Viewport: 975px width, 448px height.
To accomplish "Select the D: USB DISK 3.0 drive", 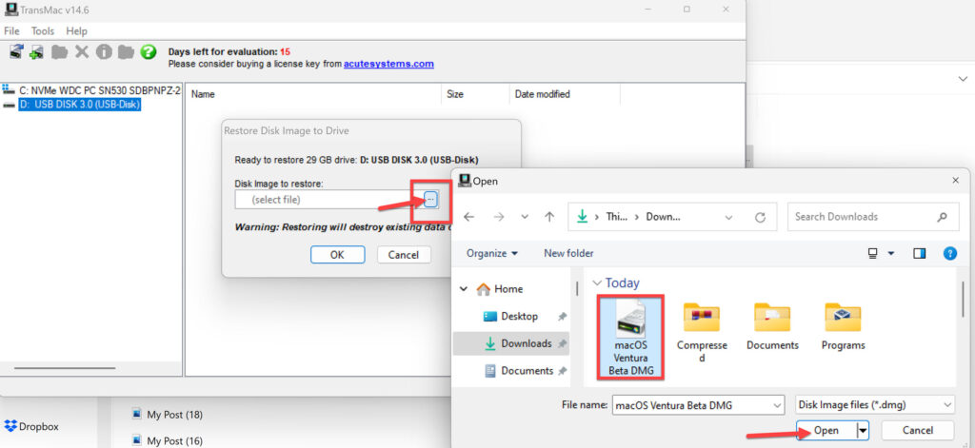I will pyautogui.click(x=79, y=105).
